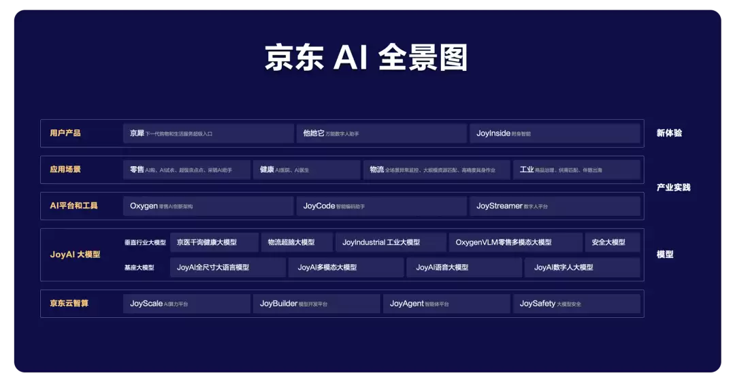Click the 他她它 digital assistant card
The image size is (735, 382).
[382, 133]
